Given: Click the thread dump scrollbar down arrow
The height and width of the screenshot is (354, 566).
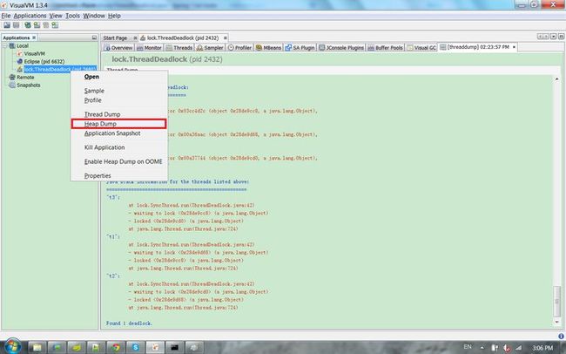Looking at the screenshot, I should pos(556,322).
